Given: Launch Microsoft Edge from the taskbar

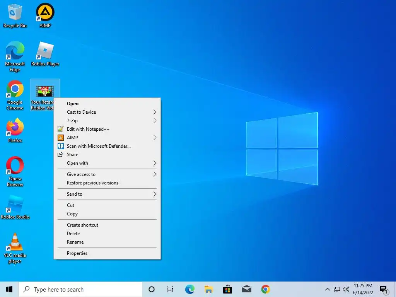Looking at the screenshot, I should click(x=189, y=289).
